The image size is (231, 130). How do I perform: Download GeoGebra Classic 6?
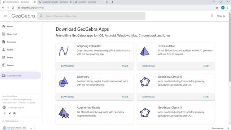[x=149, y=97]
